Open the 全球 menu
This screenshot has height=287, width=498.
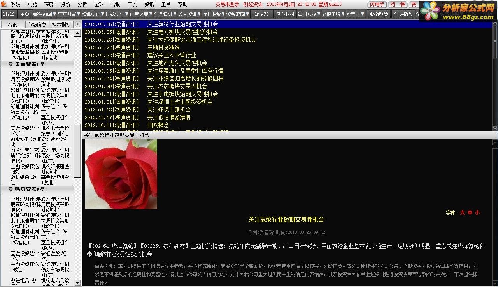(x=99, y=5)
